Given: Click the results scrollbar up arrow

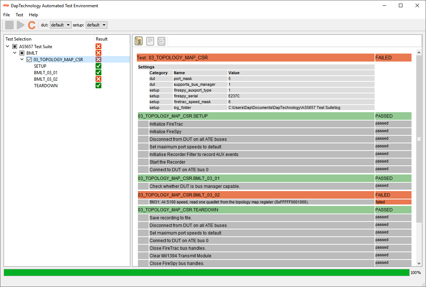Looking at the screenshot, I should (419, 52).
